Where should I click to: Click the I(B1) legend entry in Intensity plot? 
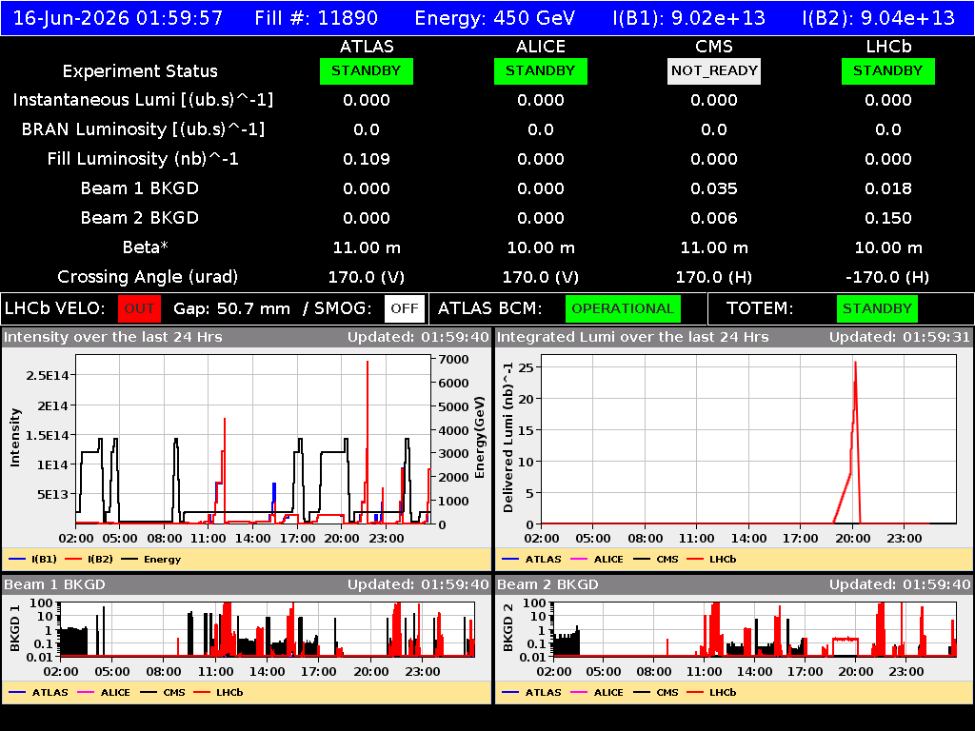click(x=33, y=560)
